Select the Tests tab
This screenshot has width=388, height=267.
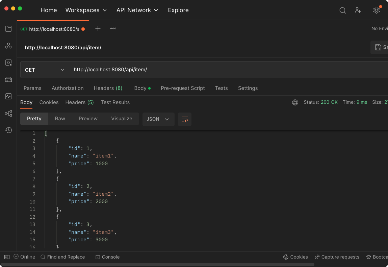[x=221, y=88]
